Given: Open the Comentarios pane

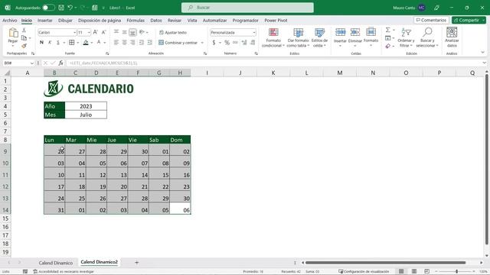Looking at the screenshot, I should (x=431, y=20).
